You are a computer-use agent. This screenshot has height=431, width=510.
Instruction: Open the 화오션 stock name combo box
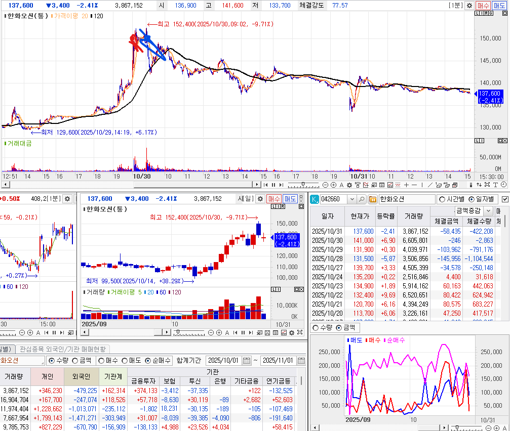[x=22, y=361]
